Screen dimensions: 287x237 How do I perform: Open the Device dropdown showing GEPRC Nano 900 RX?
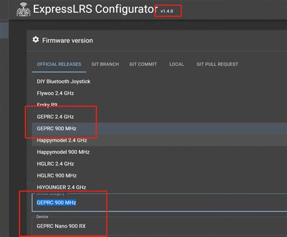pyautogui.click(x=159, y=226)
